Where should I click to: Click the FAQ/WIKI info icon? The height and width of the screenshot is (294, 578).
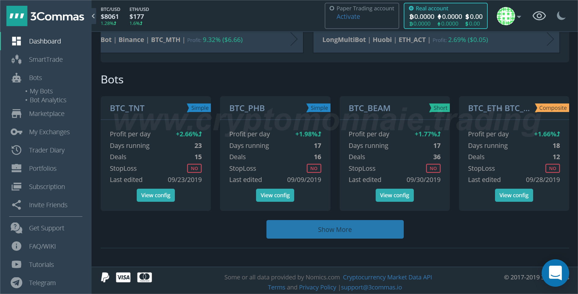pyautogui.click(x=16, y=246)
